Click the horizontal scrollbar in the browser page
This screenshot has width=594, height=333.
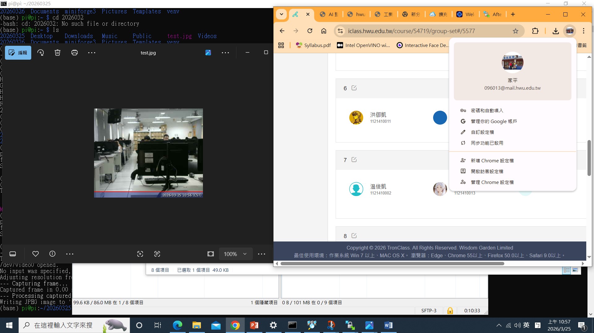coord(392,263)
